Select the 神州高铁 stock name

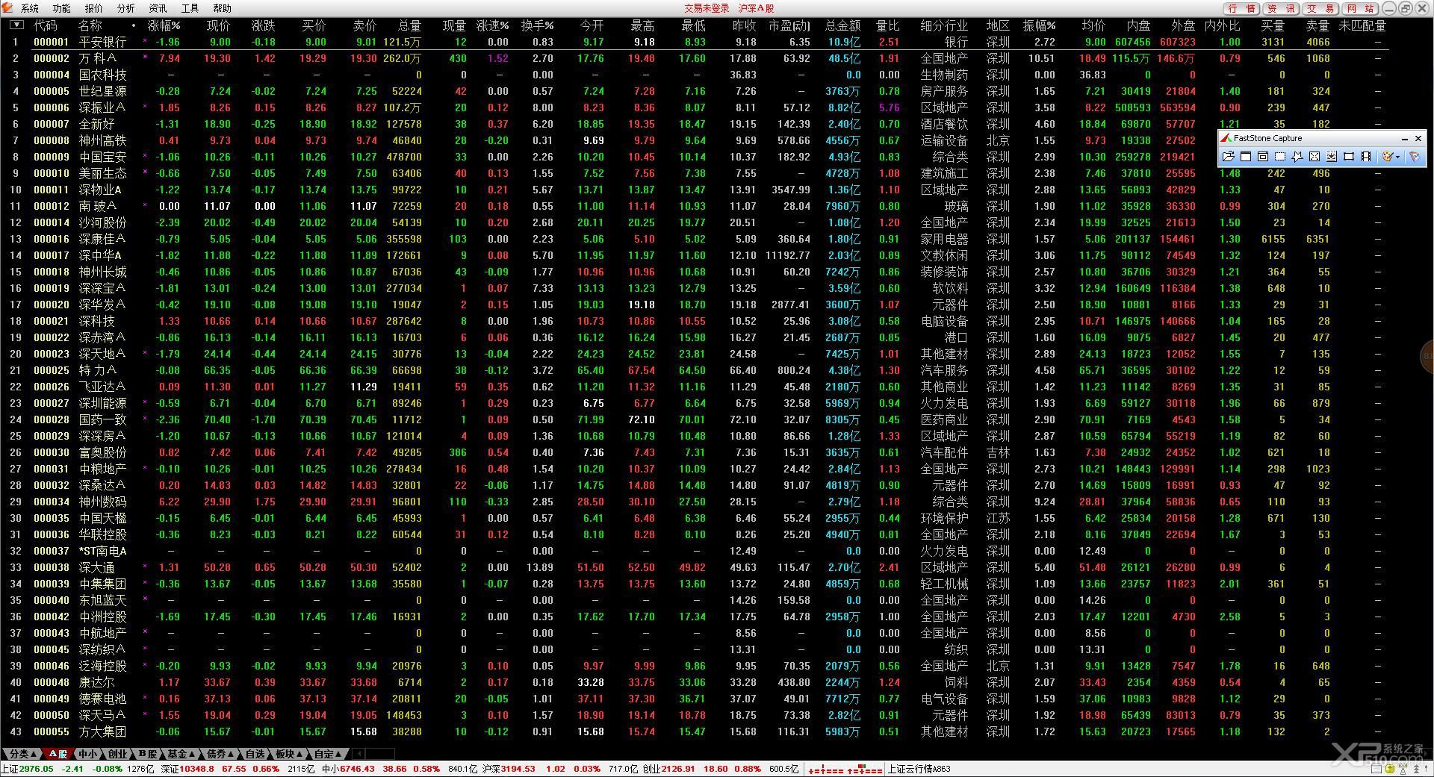(x=103, y=140)
